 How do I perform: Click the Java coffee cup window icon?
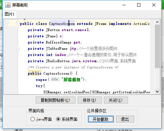pos(8,5)
